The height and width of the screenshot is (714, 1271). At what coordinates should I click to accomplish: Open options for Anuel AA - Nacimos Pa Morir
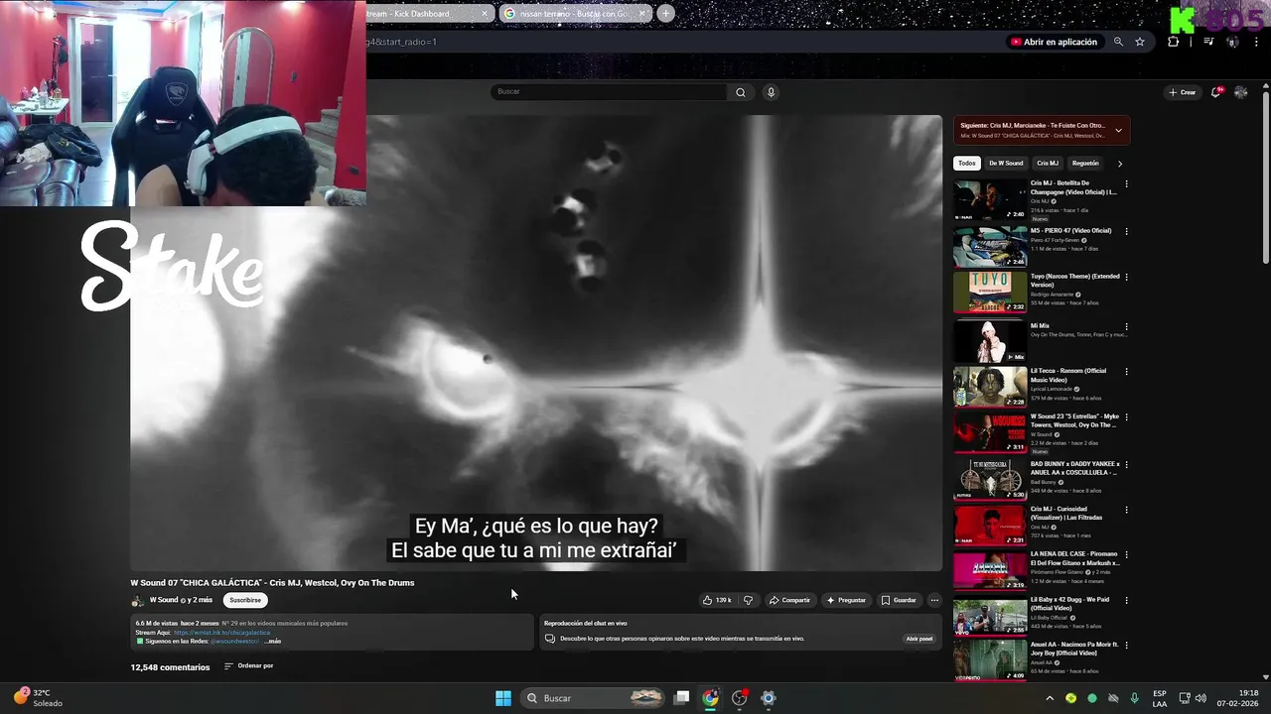1126,646
